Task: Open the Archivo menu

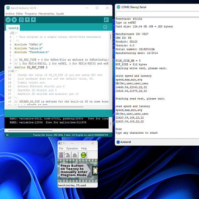Action: tap(10, 14)
